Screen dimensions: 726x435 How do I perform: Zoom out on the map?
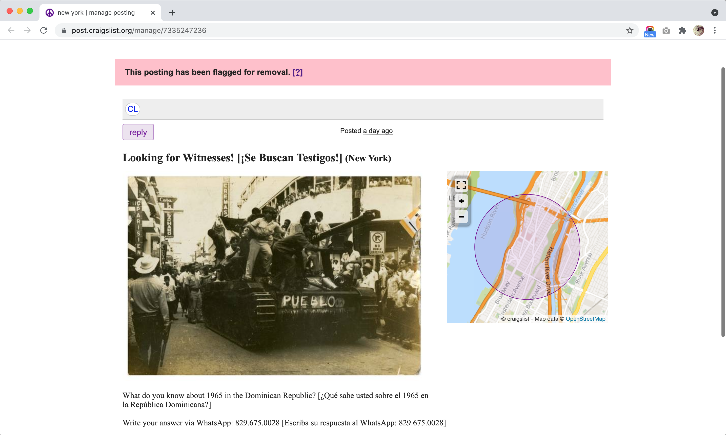(461, 217)
